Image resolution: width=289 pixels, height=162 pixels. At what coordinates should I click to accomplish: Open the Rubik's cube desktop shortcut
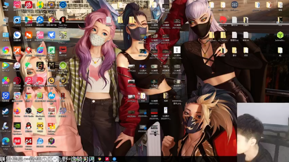coord(29,95)
